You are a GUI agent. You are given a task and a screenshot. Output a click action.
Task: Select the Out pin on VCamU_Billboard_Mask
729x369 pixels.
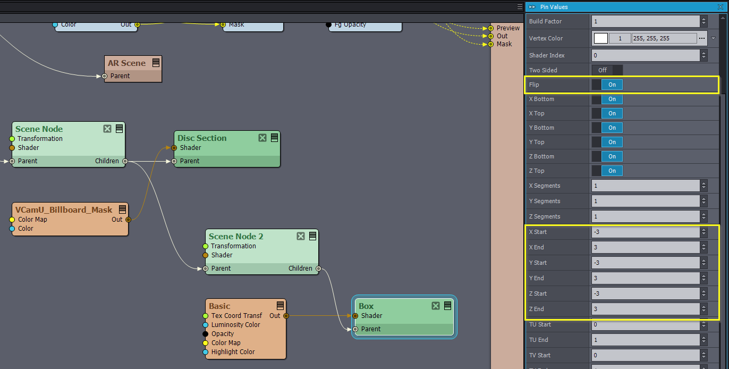[x=128, y=220]
